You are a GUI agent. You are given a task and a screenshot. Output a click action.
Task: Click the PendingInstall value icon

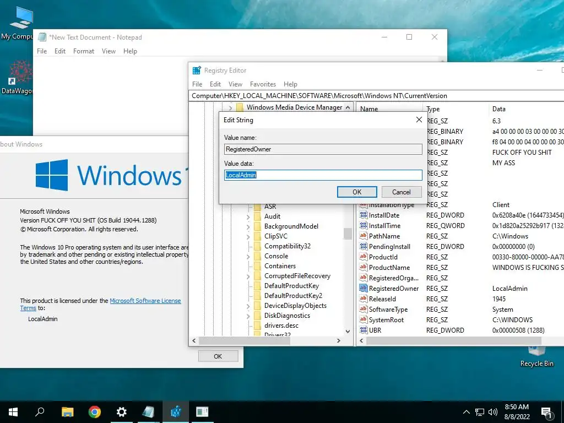364,246
